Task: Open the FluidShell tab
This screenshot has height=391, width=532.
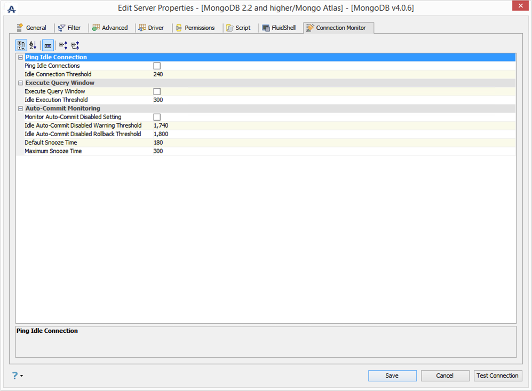Action: (x=279, y=28)
